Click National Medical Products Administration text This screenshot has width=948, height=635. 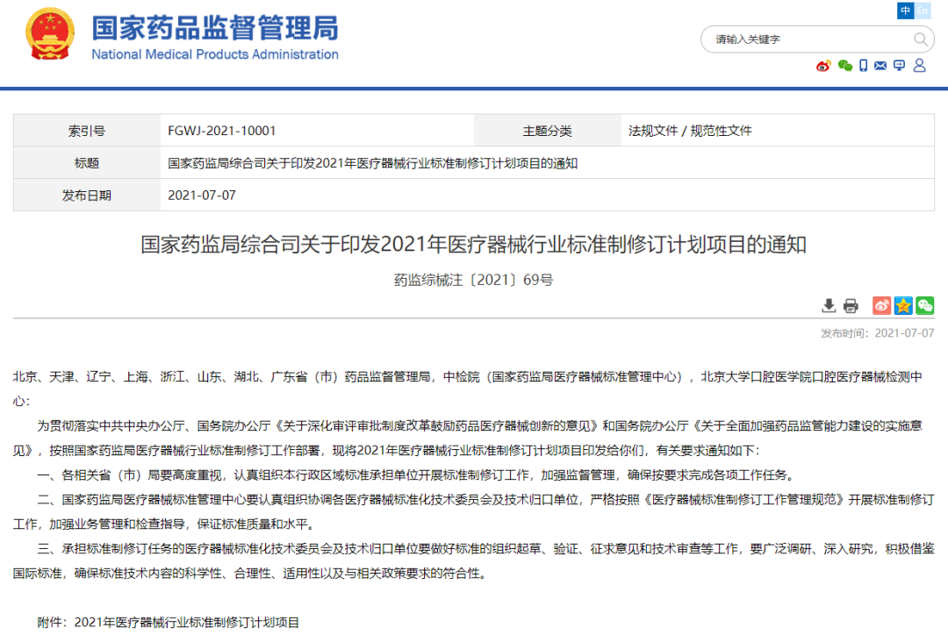click(x=215, y=54)
